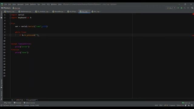Screen dimensions: 194x109
Task: Open the View menu
Action: click(14, 4)
